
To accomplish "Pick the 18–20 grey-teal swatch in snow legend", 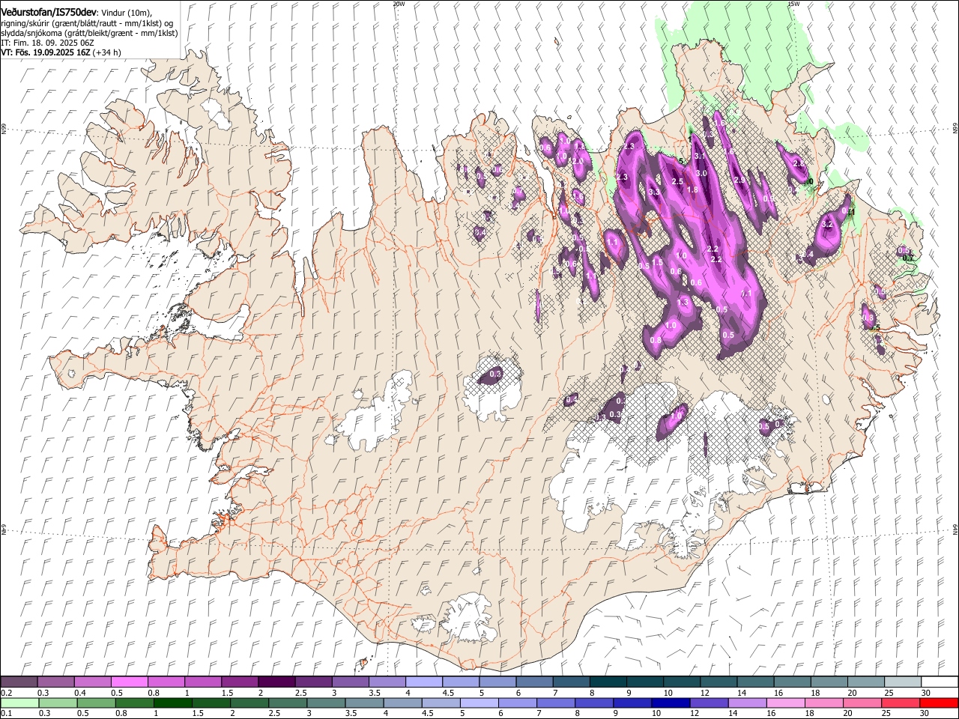I will [828, 682].
